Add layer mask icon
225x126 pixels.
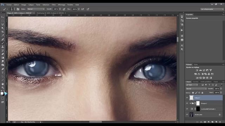(x=205, y=122)
